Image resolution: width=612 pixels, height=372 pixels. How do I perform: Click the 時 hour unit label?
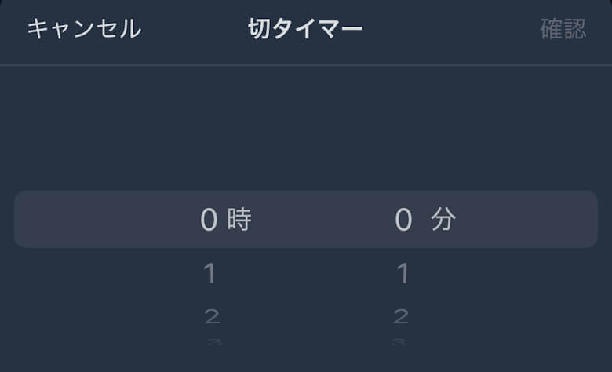click(x=239, y=221)
